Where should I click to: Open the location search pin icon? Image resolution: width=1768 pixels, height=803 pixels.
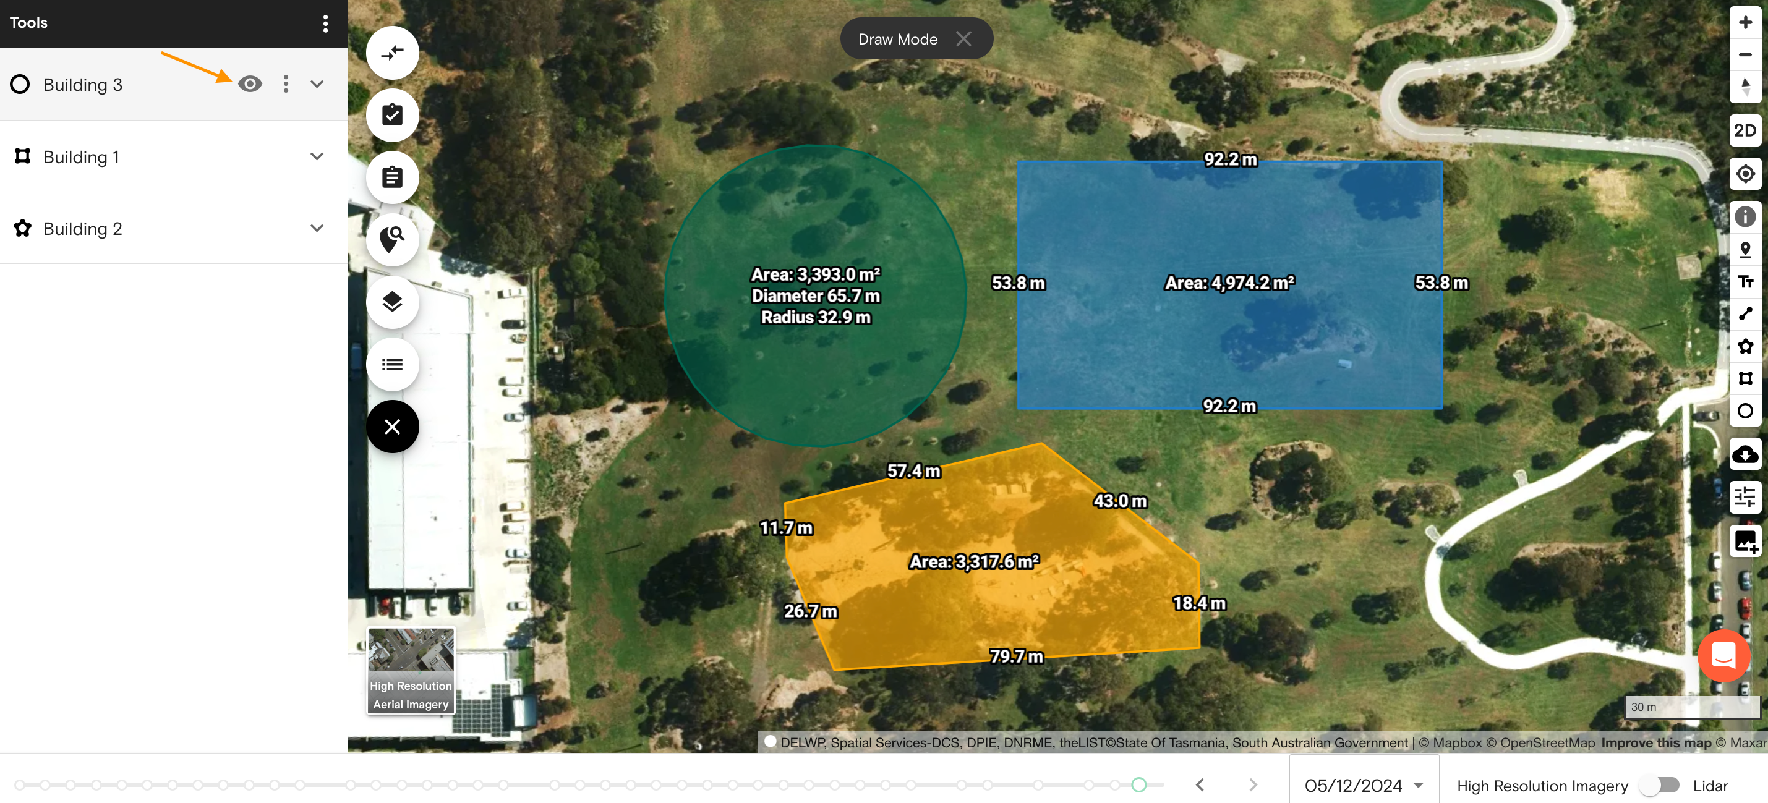[392, 239]
